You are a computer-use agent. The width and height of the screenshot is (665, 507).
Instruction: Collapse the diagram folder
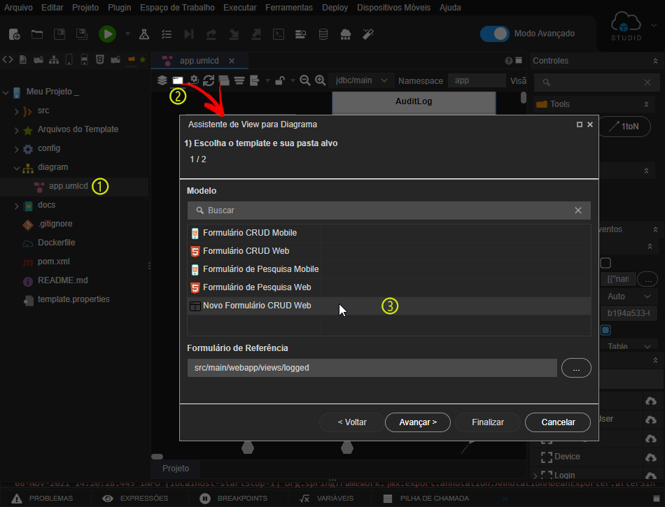[16, 168]
